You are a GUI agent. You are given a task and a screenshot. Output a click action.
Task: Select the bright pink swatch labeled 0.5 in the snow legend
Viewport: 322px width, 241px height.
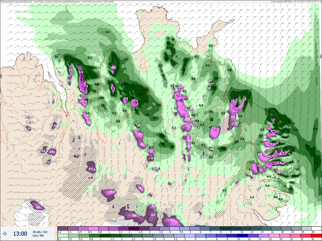pos(93,228)
